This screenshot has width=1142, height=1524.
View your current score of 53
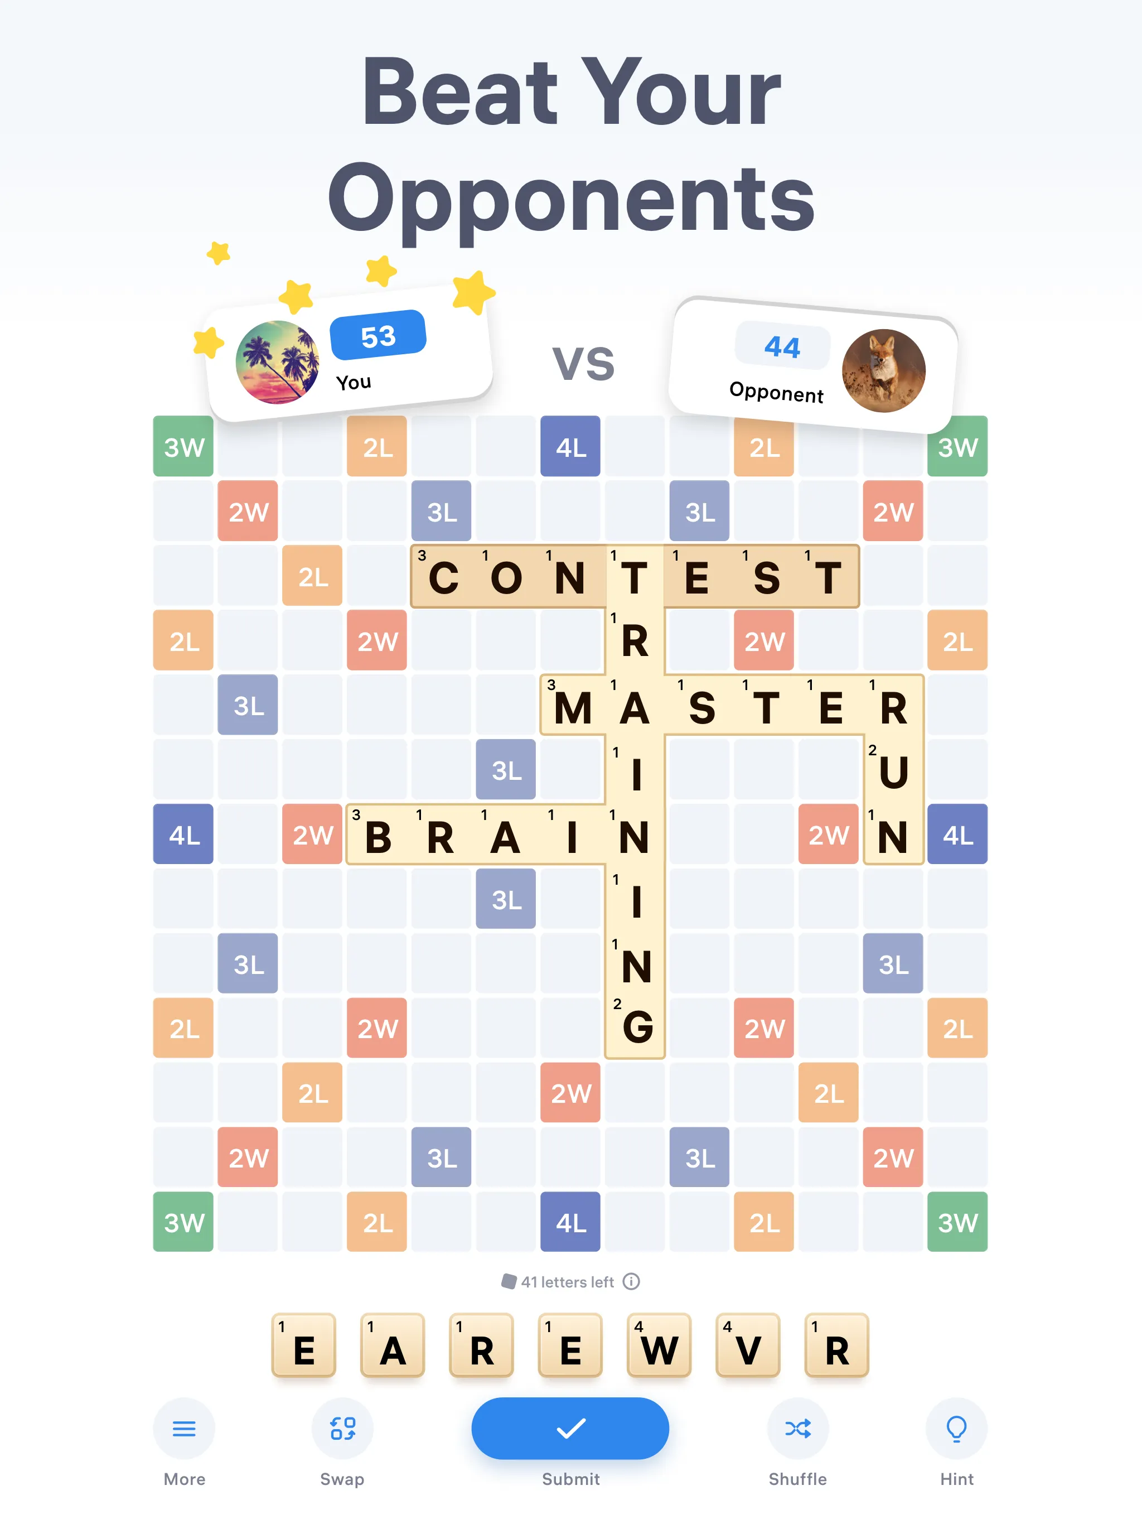[383, 347]
